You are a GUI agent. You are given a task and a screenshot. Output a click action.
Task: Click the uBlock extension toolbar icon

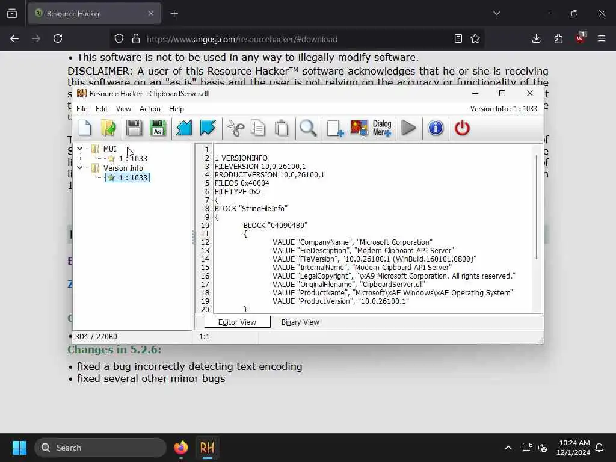[x=581, y=38]
